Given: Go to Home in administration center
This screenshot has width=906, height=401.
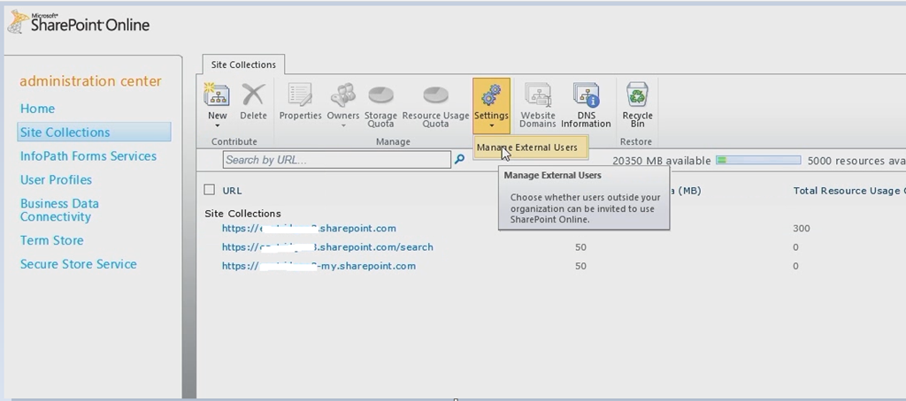Looking at the screenshot, I should tap(37, 109).
